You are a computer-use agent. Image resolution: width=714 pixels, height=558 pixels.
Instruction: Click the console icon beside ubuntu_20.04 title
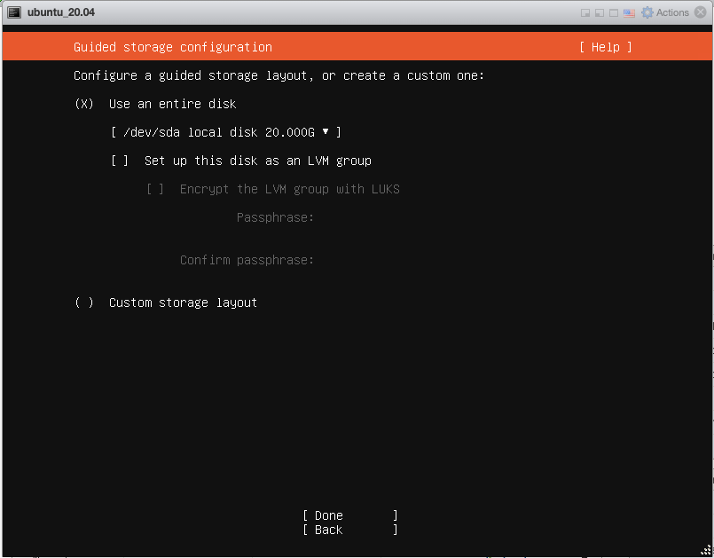pos(14,12)
